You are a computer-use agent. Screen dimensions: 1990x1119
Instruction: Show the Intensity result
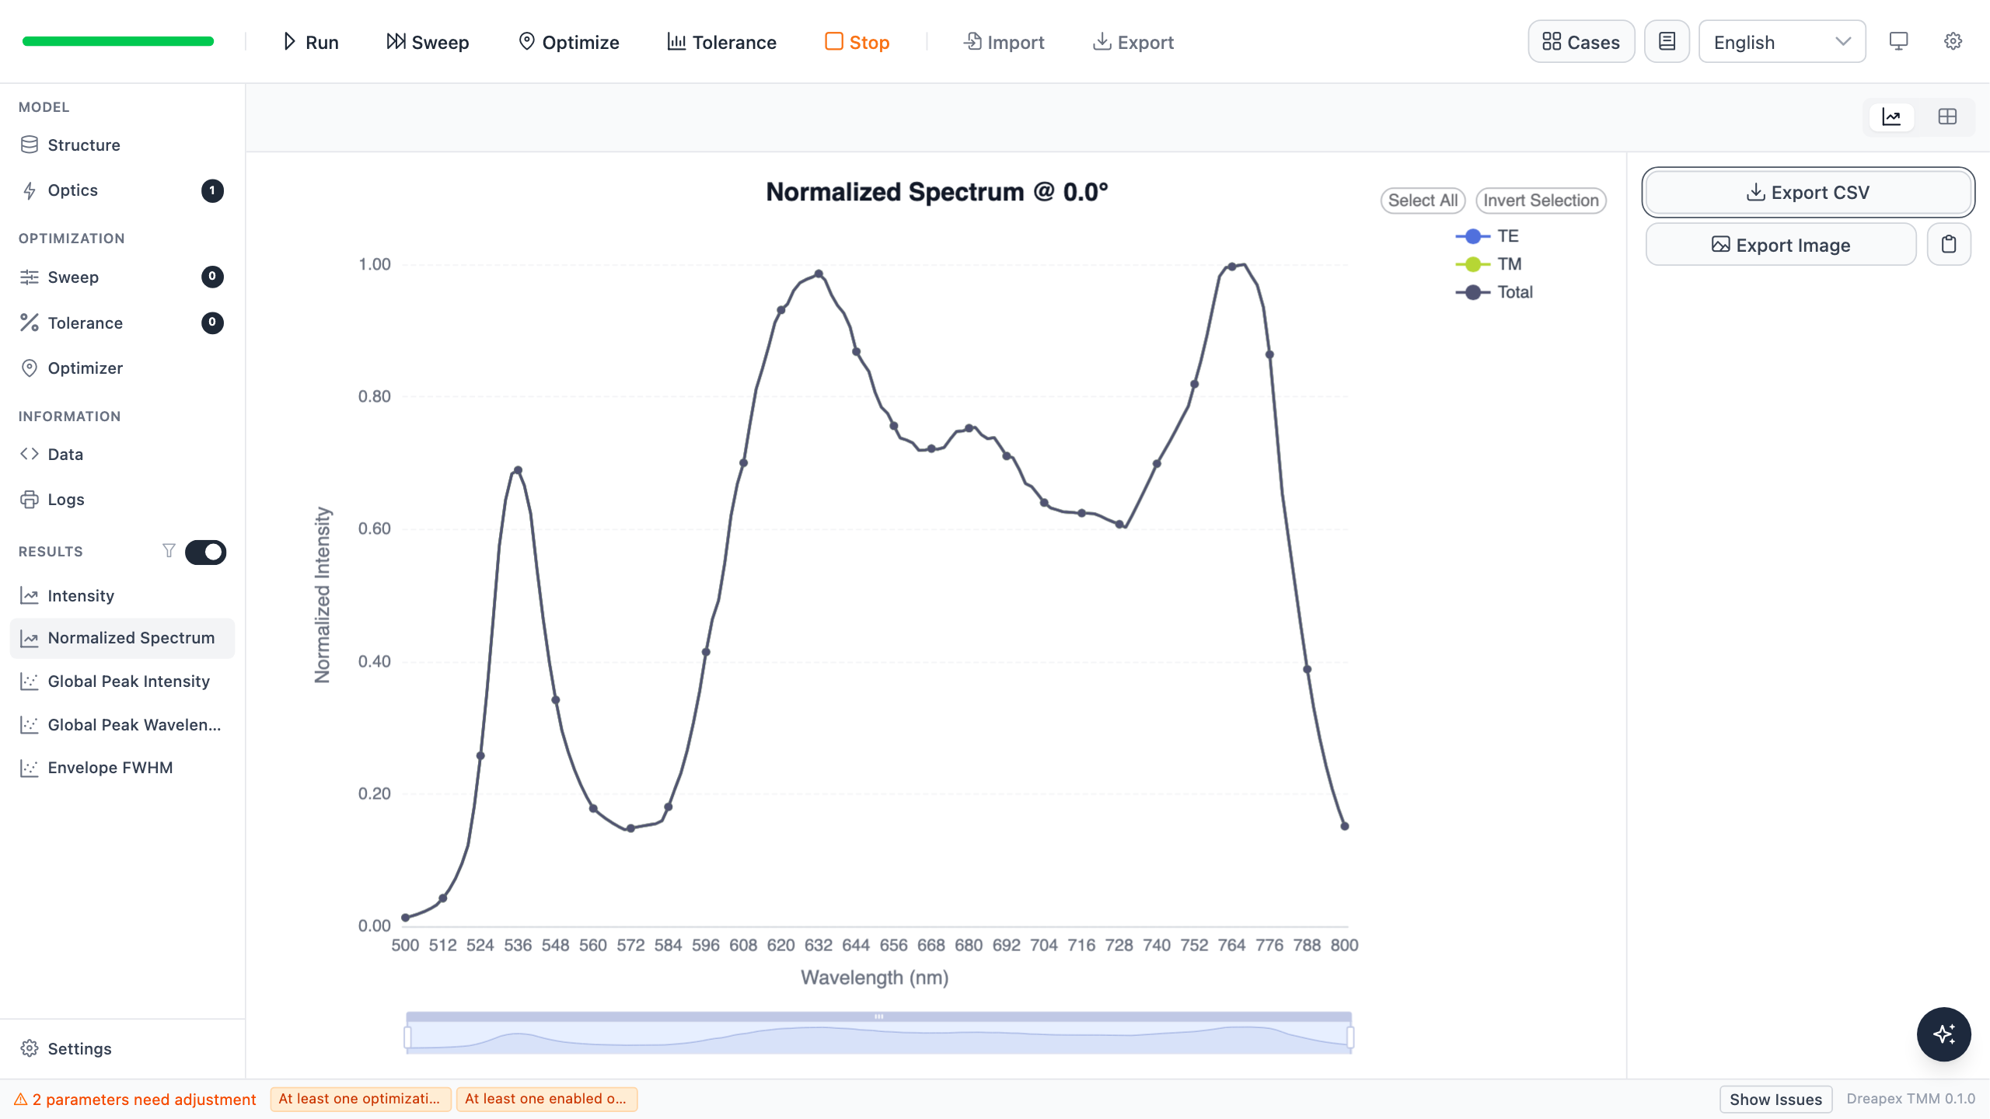(122, 596)
